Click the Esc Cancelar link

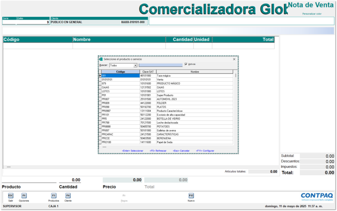(181, 150)
